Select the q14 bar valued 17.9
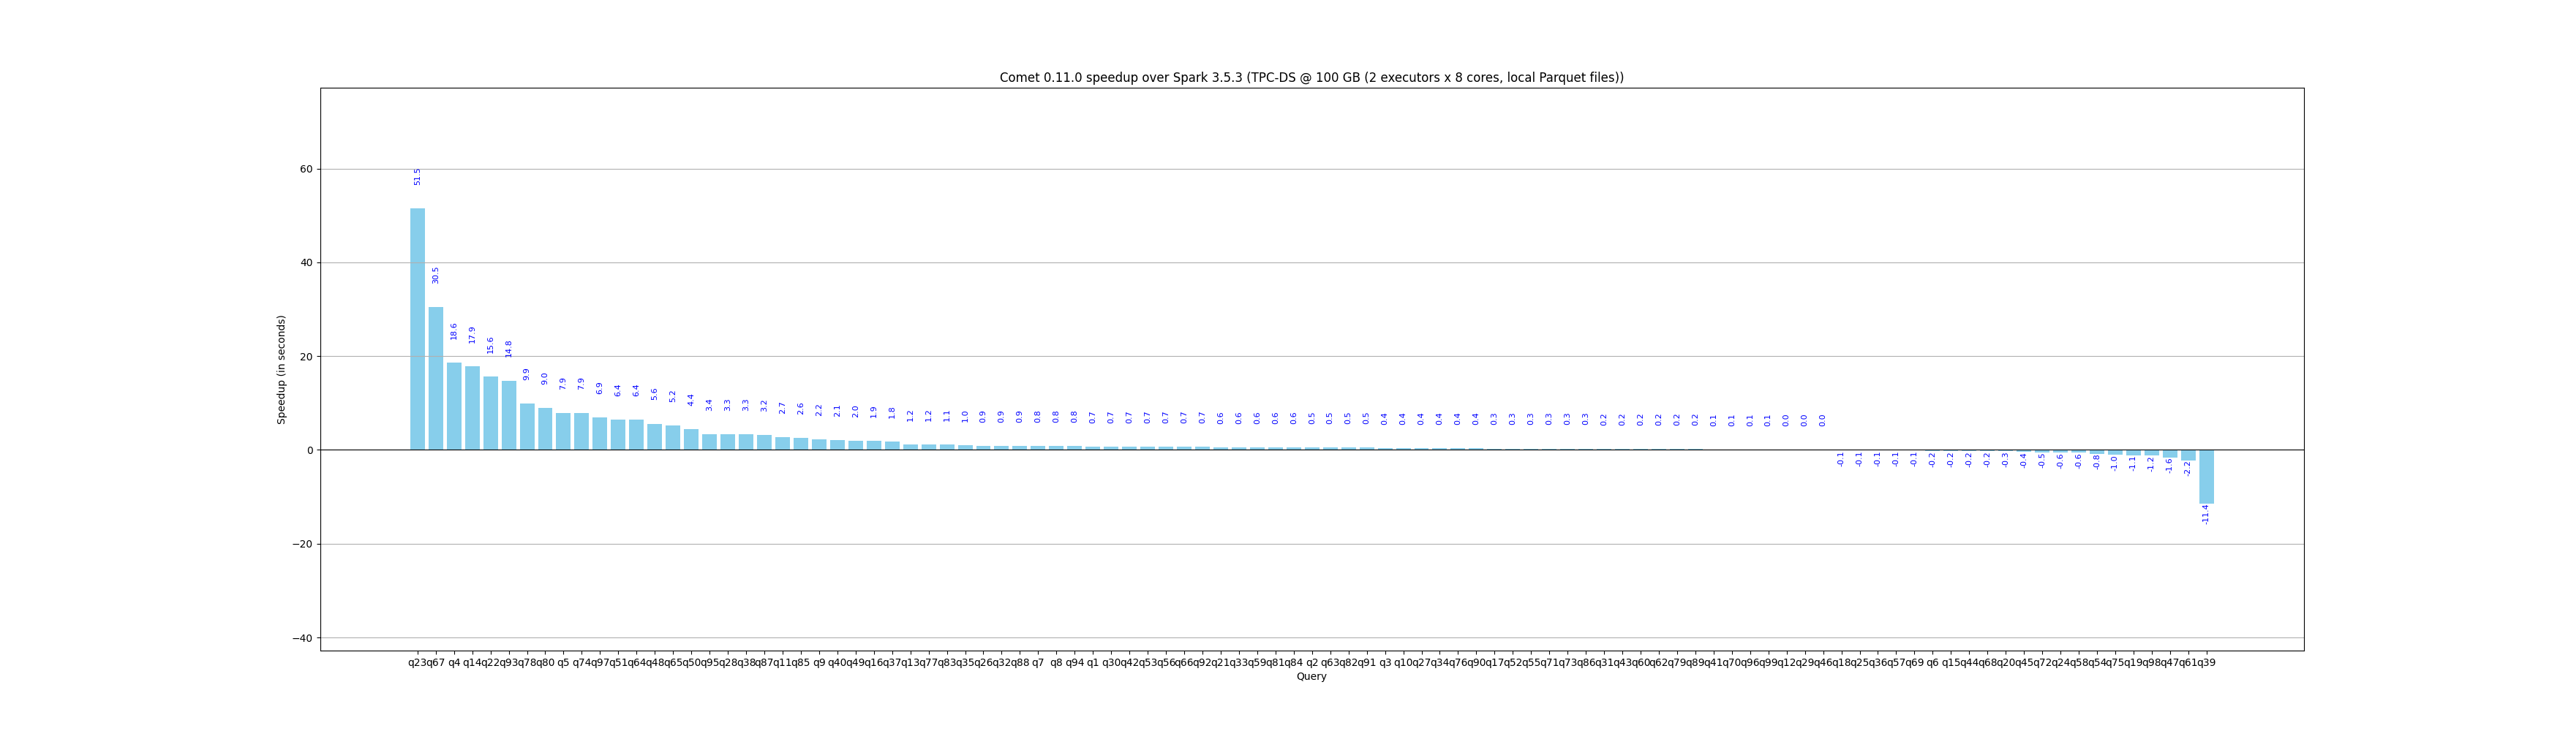 472,408
